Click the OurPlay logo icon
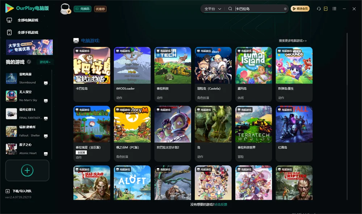The width and height of the screenshot is (362, 214). pyautogui.click(x=9, y=8)
